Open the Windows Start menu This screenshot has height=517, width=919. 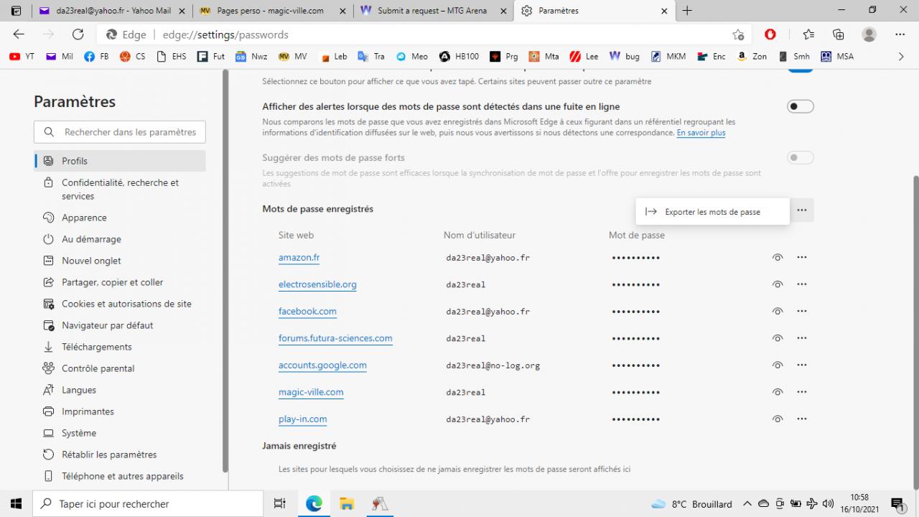click(x=17, y=503)
